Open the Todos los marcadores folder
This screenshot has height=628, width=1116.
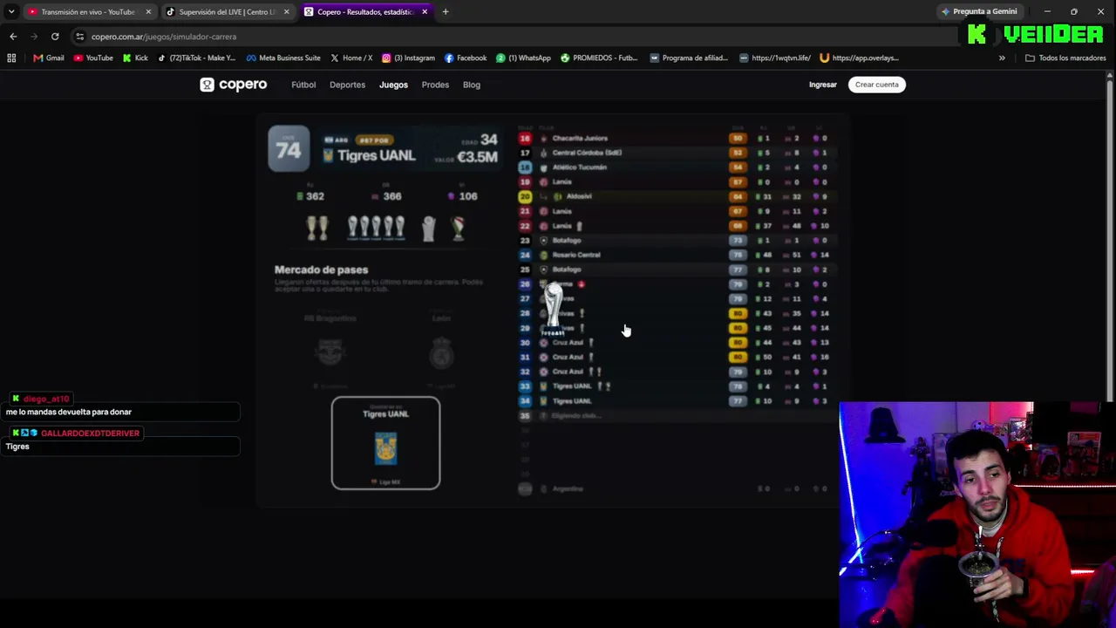click(1065, 58)
